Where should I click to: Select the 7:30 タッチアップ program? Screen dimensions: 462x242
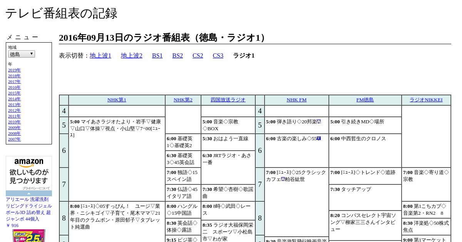(365, 197)
